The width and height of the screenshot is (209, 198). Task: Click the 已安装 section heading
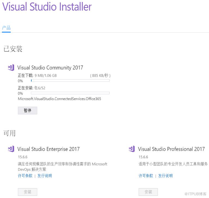pos(13,49)
